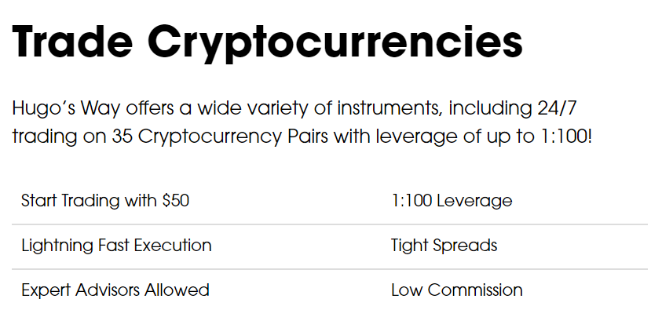The width and height of the screenshot is (651, 328).
Task: Click the word Advisors in the last row
Action: click(x=108, y=290)
